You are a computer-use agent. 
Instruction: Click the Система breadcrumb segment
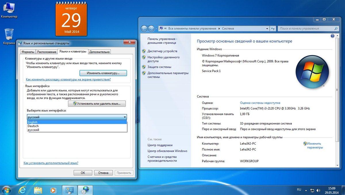pos(228,29)
